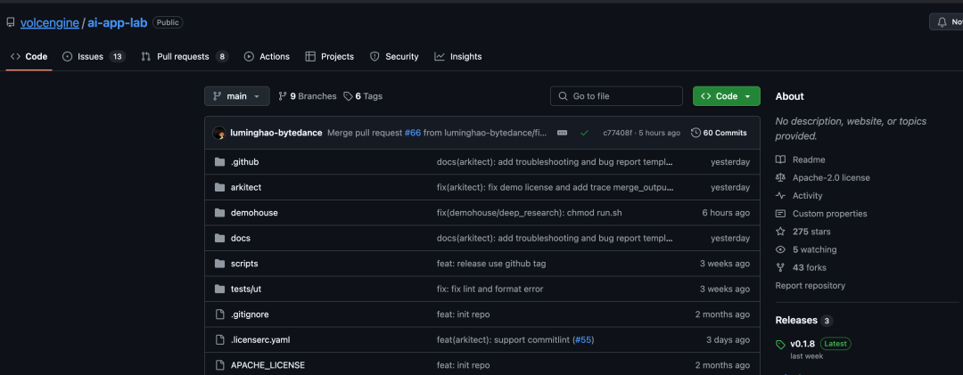Click the folder icon for .github
Screen dimensions: 963x375
click(220, 162)
